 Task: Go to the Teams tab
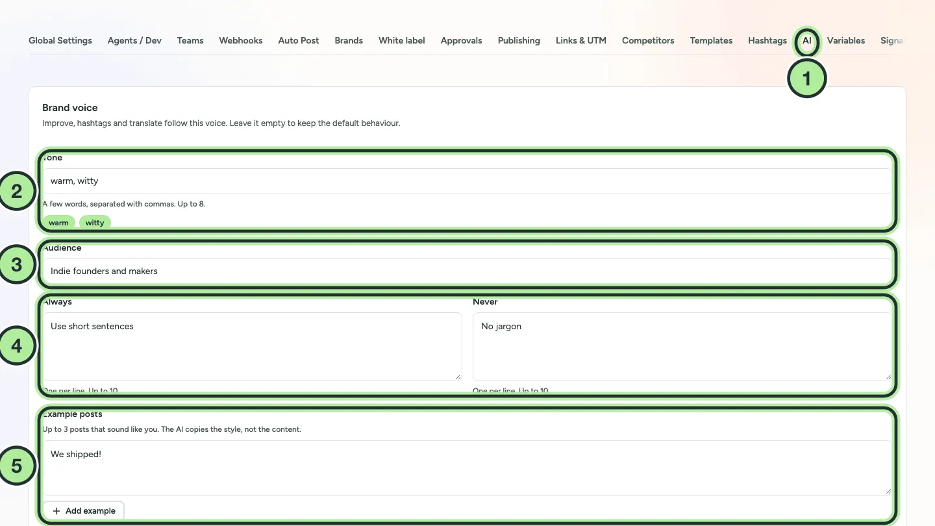click(190, 40)
